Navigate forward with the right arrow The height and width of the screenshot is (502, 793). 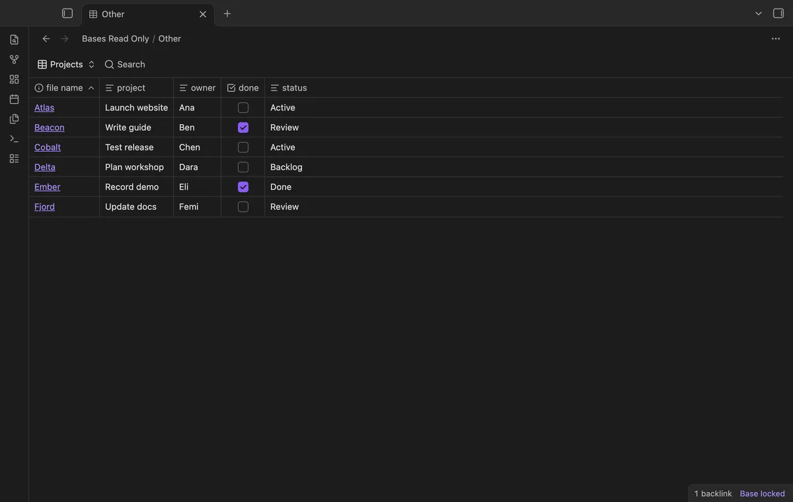point(65,38)
